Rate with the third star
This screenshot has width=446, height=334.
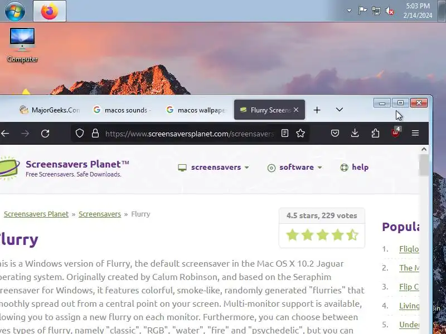(x=323, y=235)
